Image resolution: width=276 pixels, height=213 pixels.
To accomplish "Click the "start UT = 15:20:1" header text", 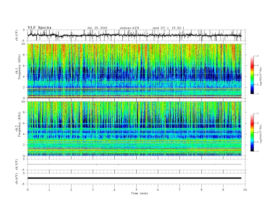I will [168, 28].
